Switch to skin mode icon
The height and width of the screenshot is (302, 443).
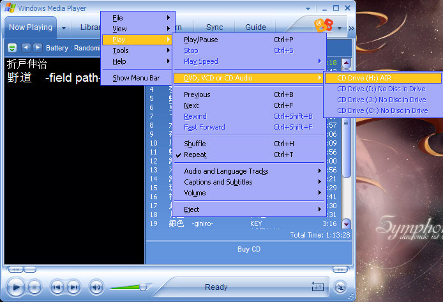click(x=340, y=287)
